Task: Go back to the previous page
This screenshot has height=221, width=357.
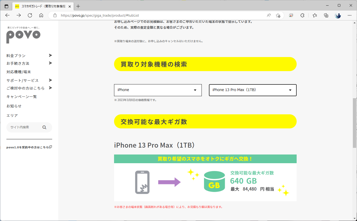Action: pyautogui.click(x=7, y=15)
